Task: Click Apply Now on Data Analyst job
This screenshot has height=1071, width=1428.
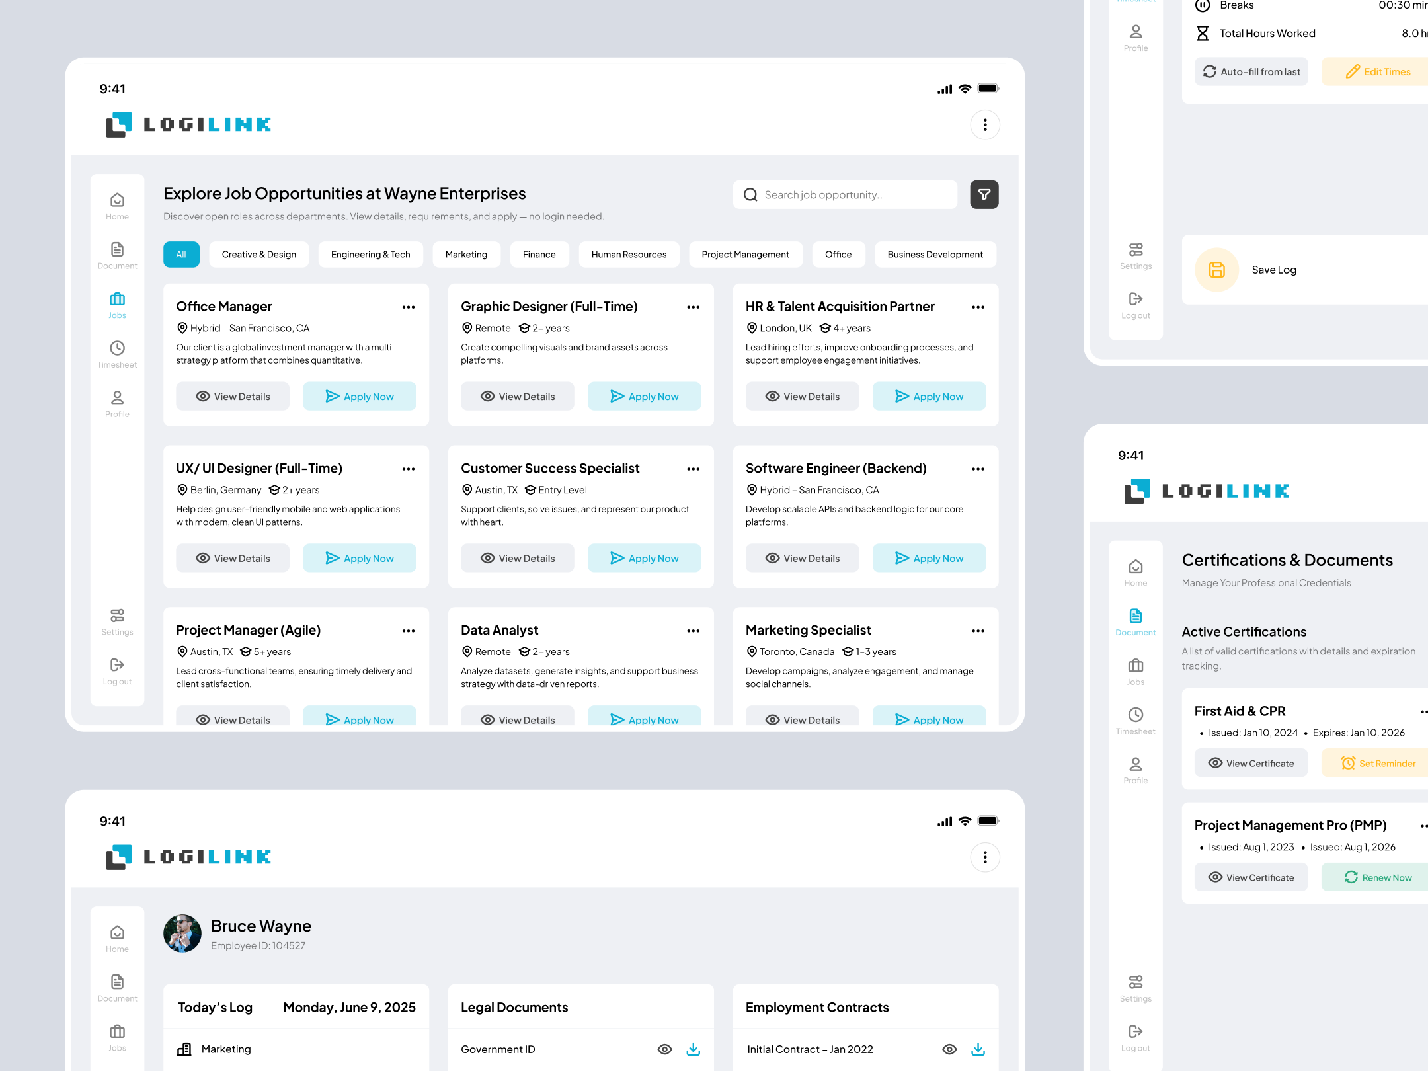Action: [644, 719]
